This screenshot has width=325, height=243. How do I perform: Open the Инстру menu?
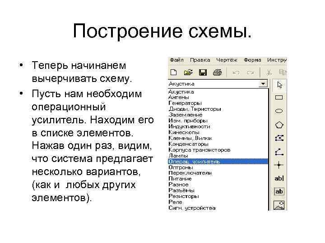pos(277,60)
